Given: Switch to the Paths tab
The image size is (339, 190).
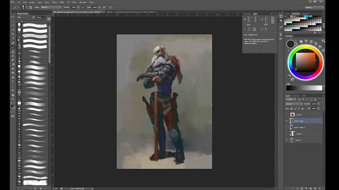Looking at the screenshot, I should 304,96.
